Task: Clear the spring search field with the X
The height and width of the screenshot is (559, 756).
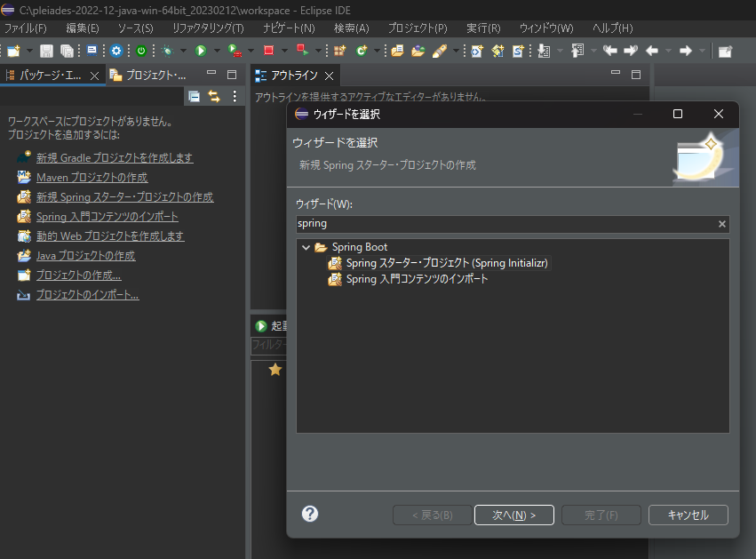Action: pos(721,223)
